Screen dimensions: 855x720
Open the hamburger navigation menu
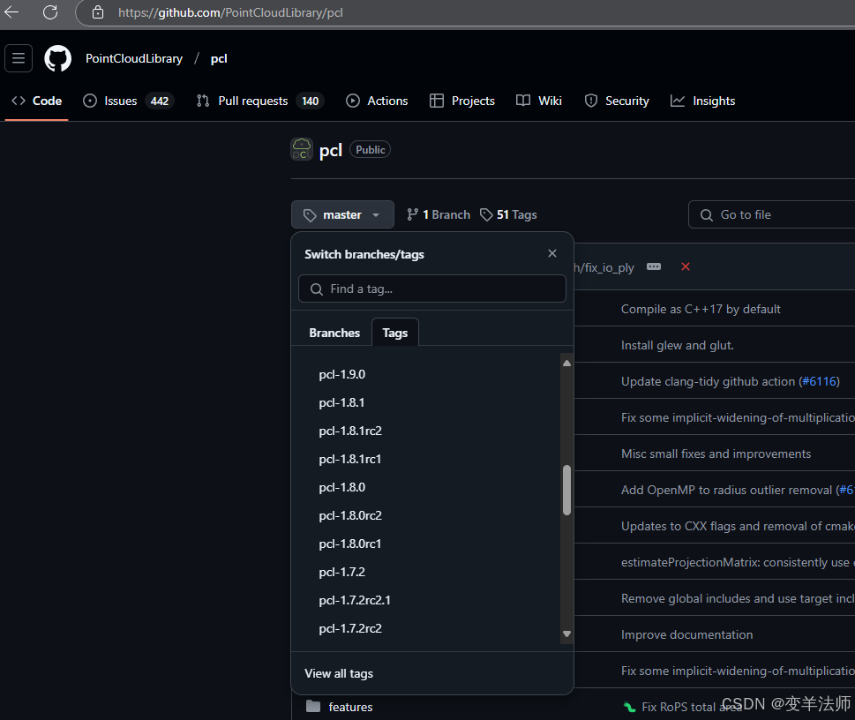tap(19, 58)
